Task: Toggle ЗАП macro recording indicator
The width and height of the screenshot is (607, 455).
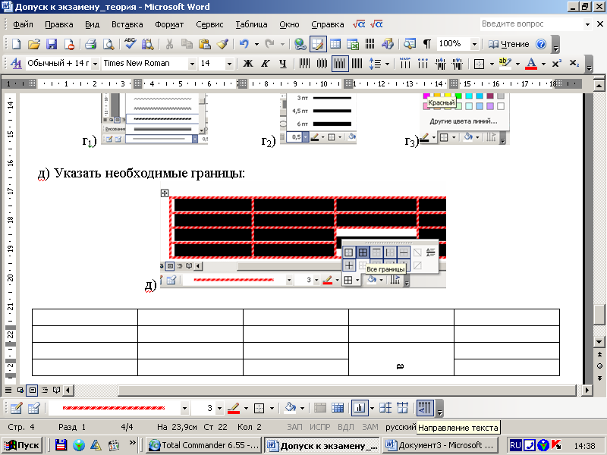Action: click(294, 427)
